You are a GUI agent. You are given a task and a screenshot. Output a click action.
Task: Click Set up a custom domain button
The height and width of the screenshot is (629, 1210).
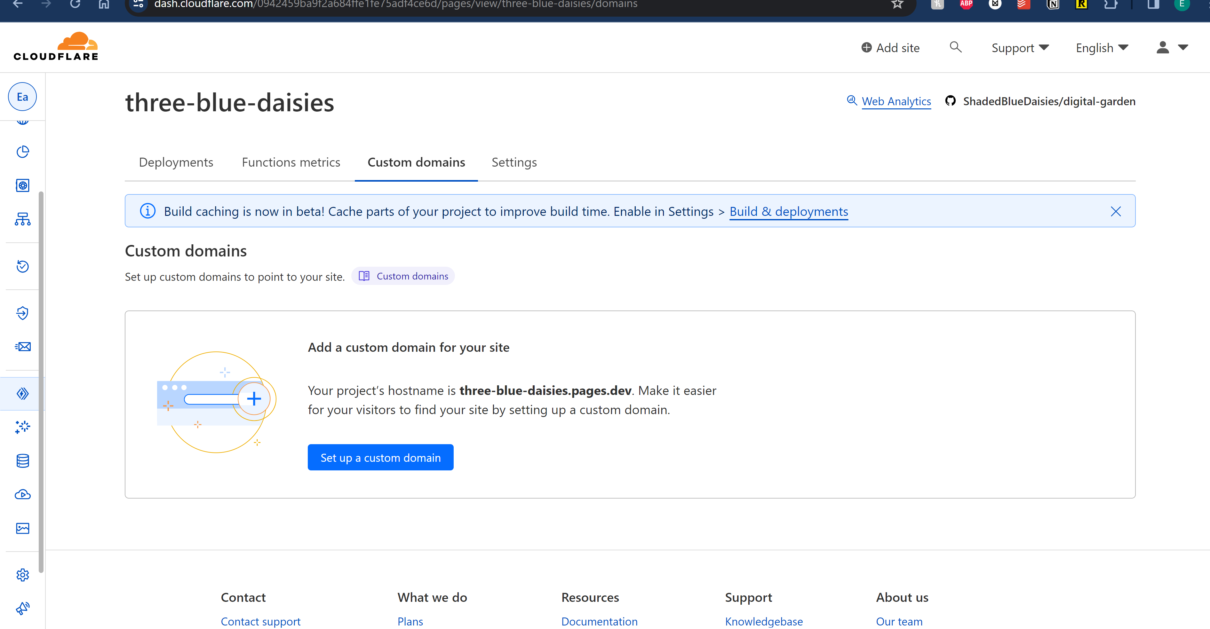click(380, 458)
